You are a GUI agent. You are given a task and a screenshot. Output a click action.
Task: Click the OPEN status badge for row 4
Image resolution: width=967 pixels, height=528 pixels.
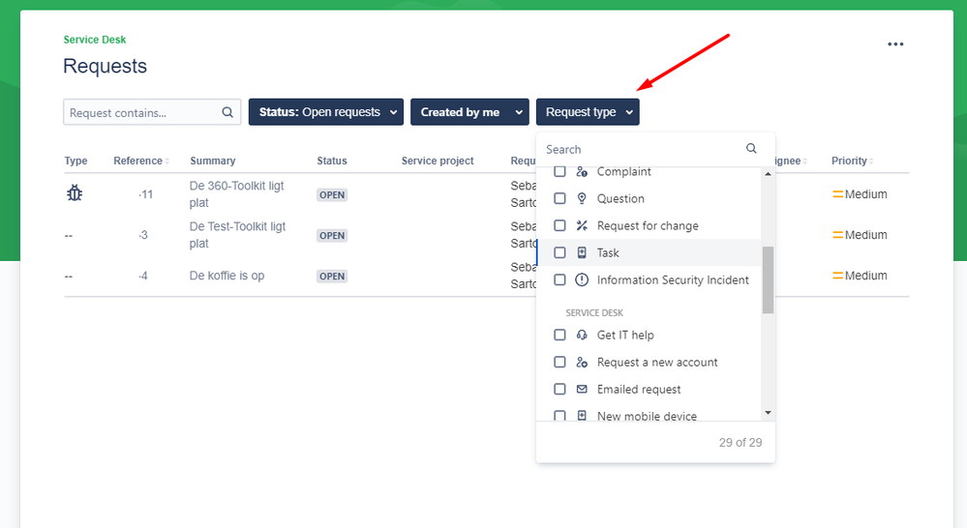[332, 276]
